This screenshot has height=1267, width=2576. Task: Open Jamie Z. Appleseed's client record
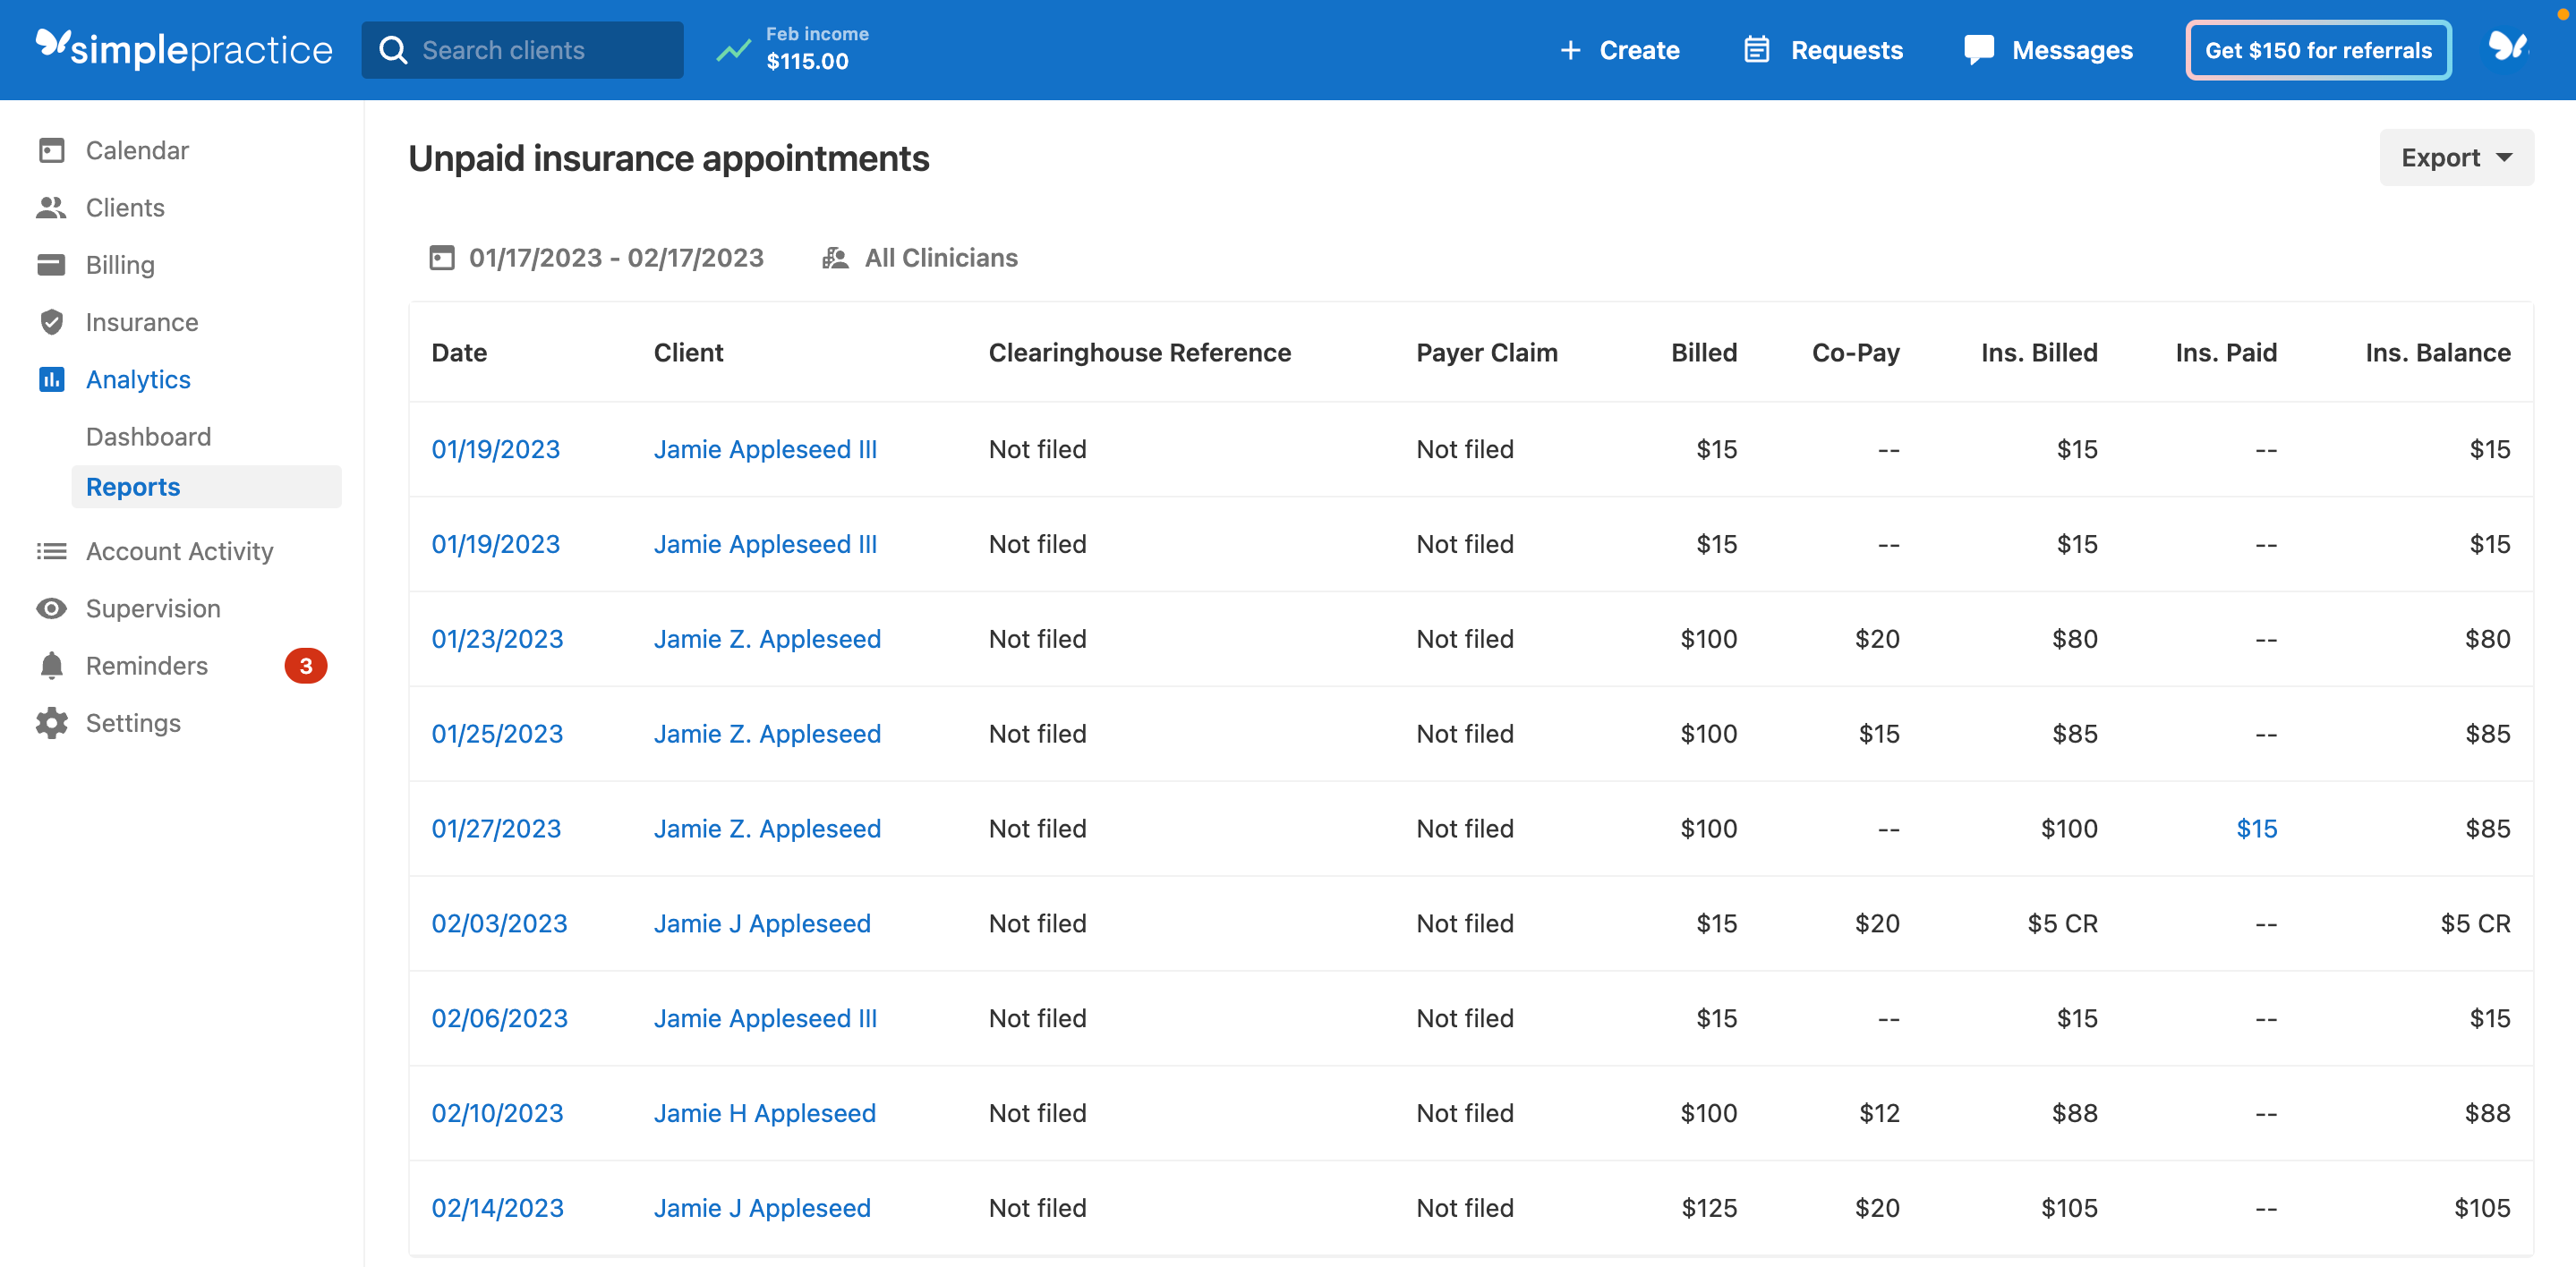(x=767, y=638)
